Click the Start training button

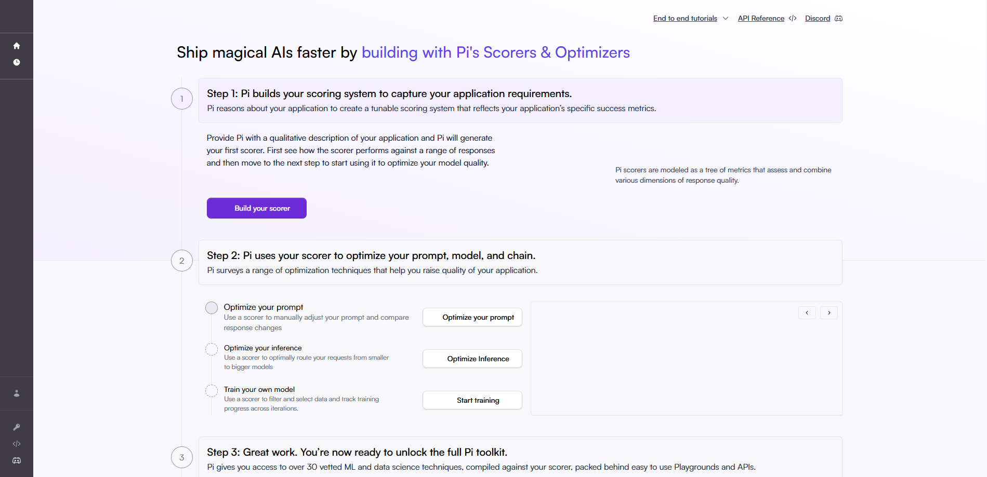point(472,400)
